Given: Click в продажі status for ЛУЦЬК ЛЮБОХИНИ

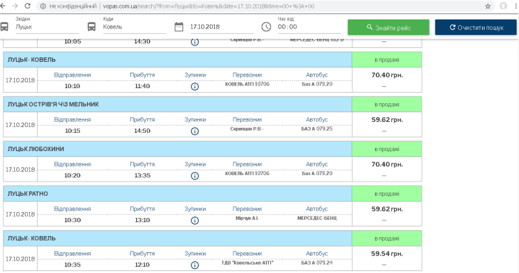Looking at the screenshot, I should [x=387, y=149].
